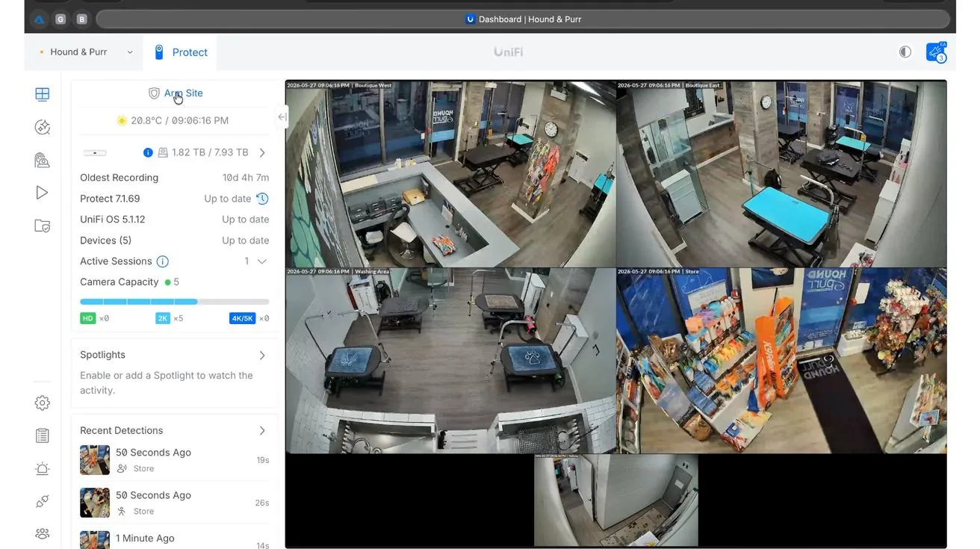Collapse the side panel with the arrow handle

282,117
